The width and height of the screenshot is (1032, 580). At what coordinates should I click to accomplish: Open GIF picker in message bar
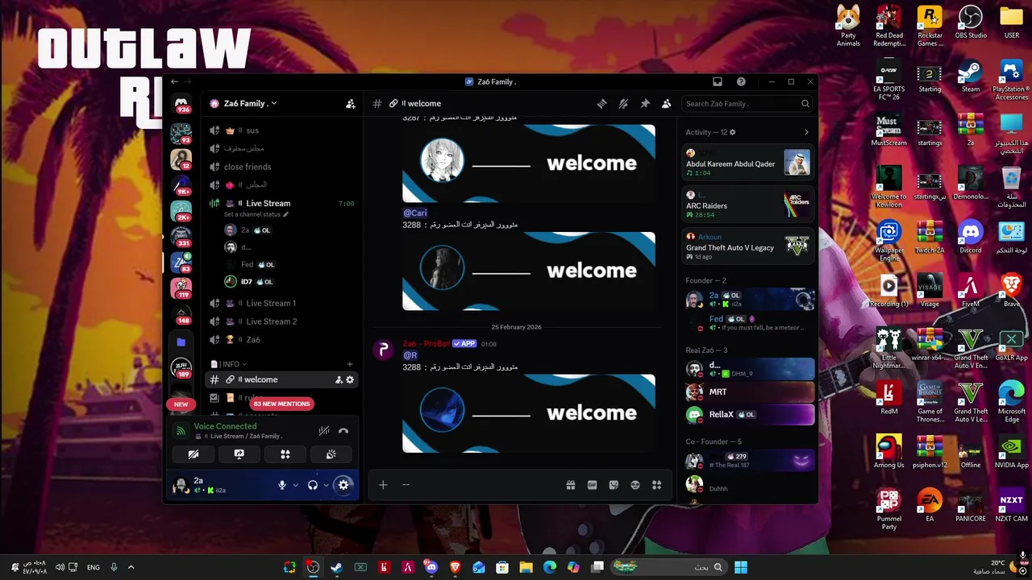[x=592, y=485]
